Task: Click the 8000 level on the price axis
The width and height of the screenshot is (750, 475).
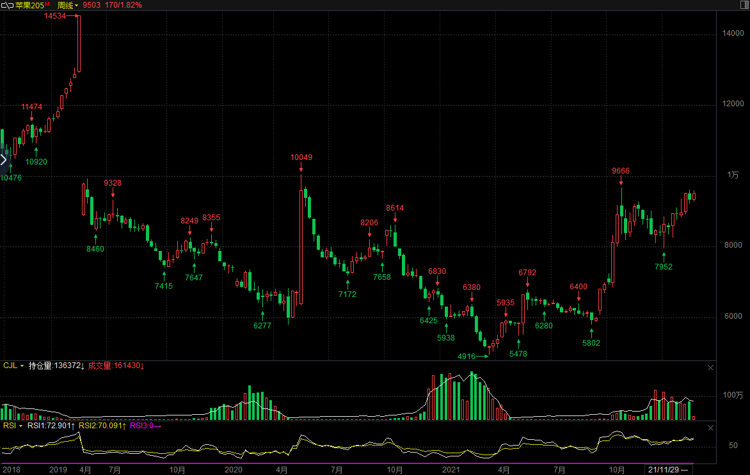Action: (733, 245)
